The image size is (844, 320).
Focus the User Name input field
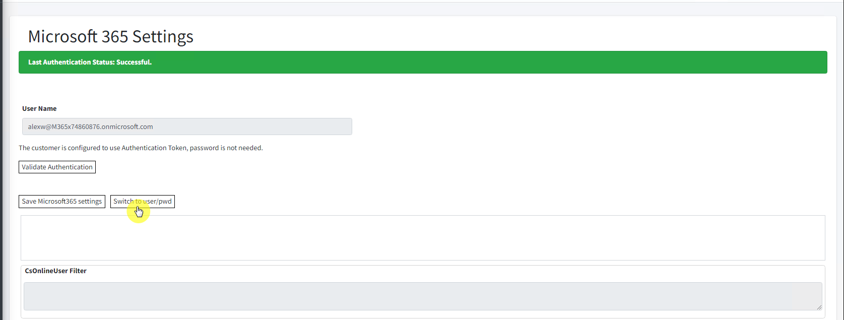click(x=187, y=126)
